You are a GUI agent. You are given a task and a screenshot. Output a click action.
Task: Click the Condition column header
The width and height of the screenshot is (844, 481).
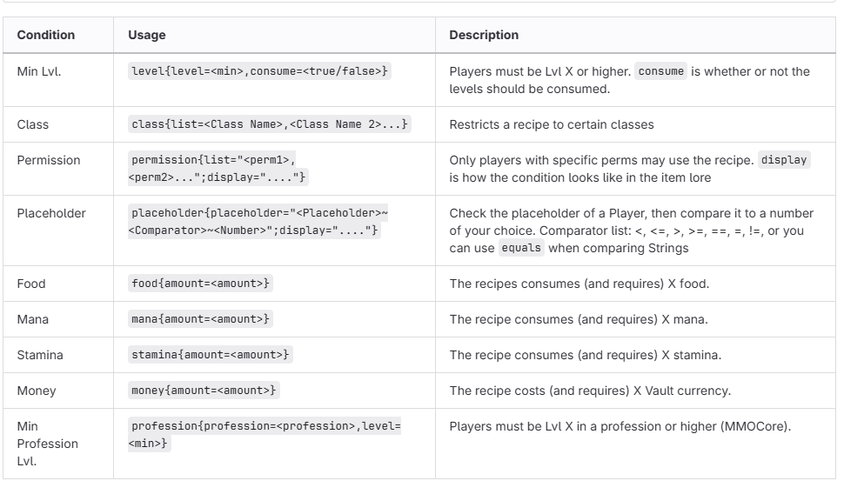[x=46, y=36]
